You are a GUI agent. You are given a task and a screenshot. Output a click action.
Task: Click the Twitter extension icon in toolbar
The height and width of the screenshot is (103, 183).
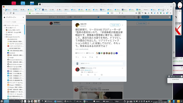point(155,13)
